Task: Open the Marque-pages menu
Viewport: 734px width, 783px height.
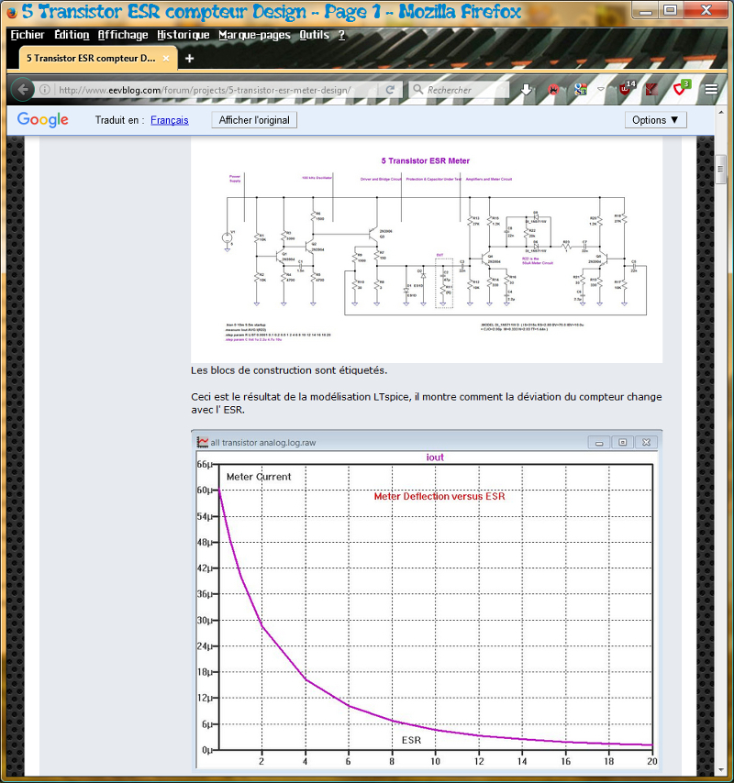Action: 254,35
